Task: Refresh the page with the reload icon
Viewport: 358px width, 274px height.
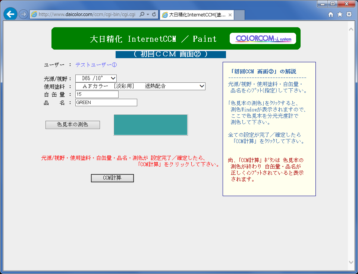Action: coord(154,15)
